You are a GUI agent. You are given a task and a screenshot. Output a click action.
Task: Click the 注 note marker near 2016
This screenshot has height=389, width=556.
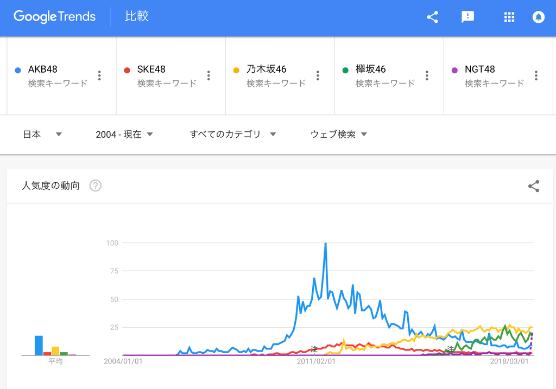tap(450, 349)
